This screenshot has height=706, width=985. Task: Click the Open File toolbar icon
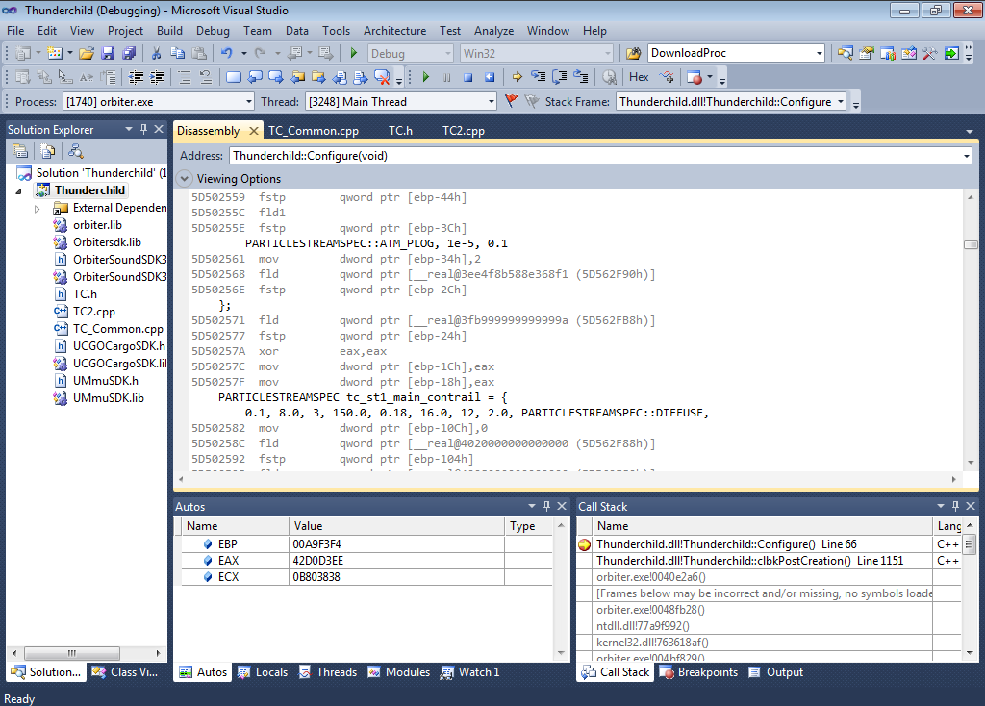pyautogui.click(x=87, y=54)
